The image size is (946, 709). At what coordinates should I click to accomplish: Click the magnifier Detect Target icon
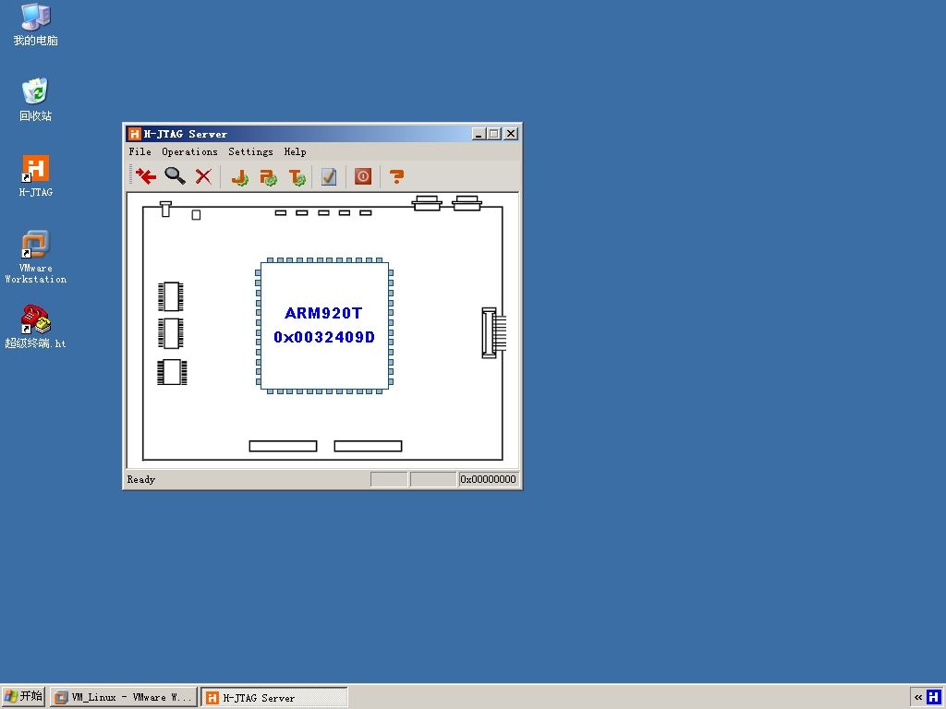[x=175, y=176]
